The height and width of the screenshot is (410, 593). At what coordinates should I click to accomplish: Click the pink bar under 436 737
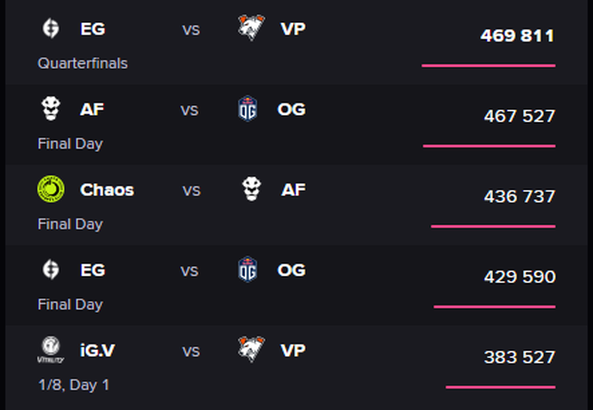tap(493, 226)
